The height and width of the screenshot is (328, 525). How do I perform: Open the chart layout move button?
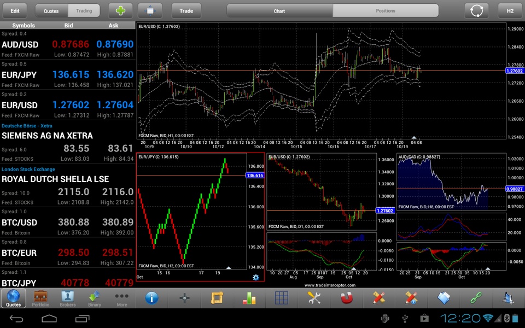point(150,11)
